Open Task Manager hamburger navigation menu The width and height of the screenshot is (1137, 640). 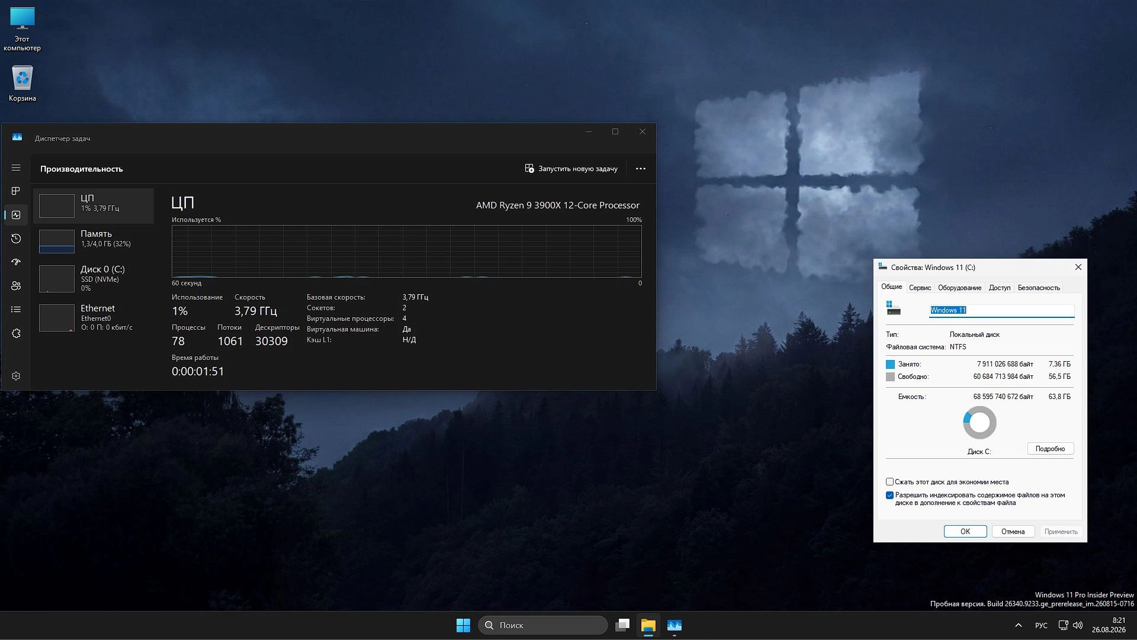(16, 168)
